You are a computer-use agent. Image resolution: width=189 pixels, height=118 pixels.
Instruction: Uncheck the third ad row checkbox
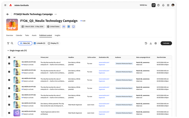click(9, 80)
